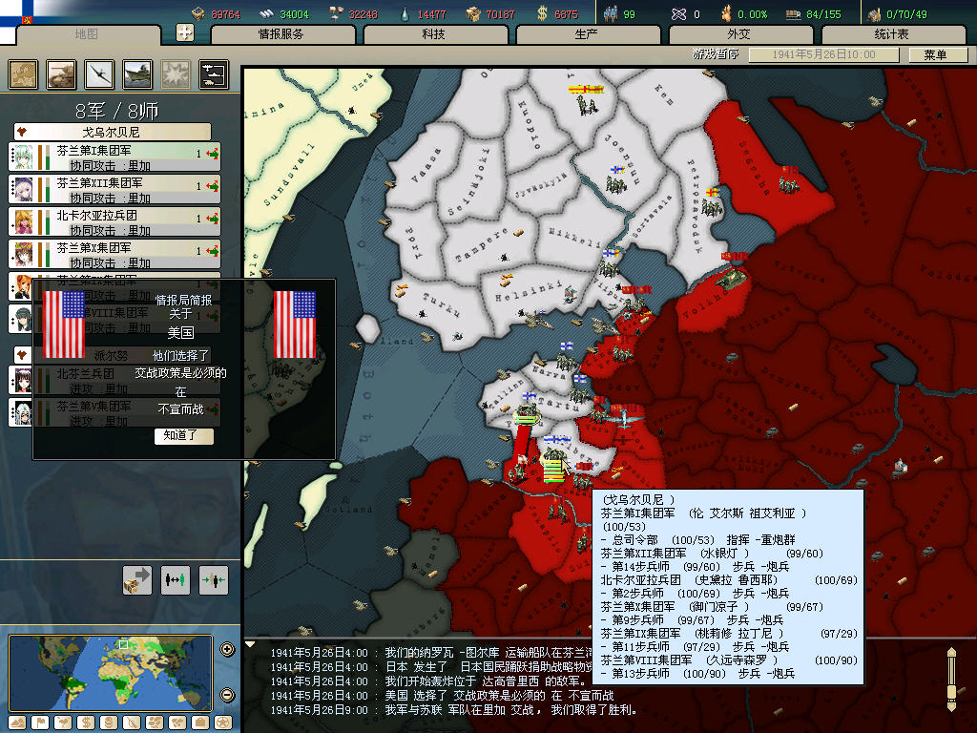Select the 芬兰第I集团军 unit row

114,157
